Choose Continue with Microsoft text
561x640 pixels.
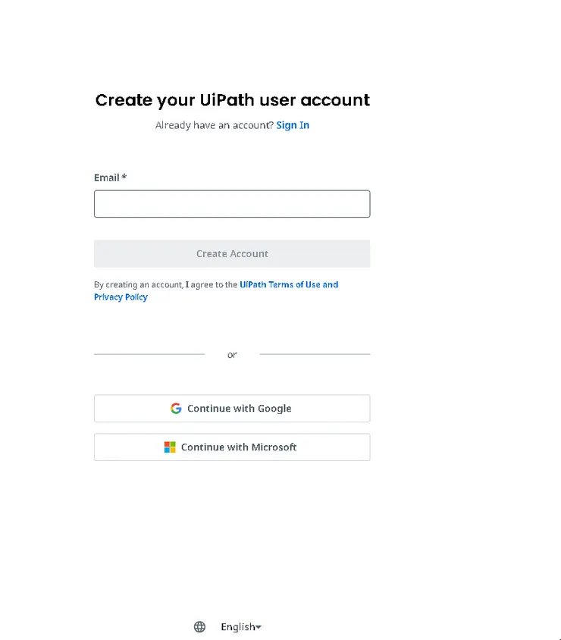click(x=239, y=447)
